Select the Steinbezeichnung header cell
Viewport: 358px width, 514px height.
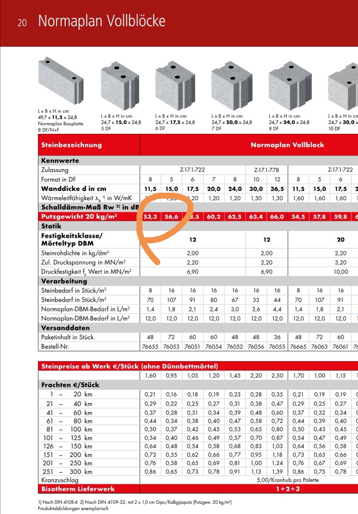point(72,145)
